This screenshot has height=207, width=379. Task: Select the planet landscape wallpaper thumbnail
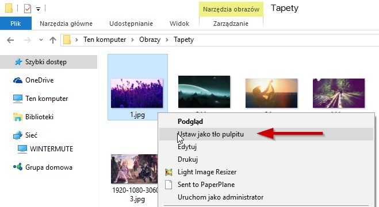[x=204, y=92]
